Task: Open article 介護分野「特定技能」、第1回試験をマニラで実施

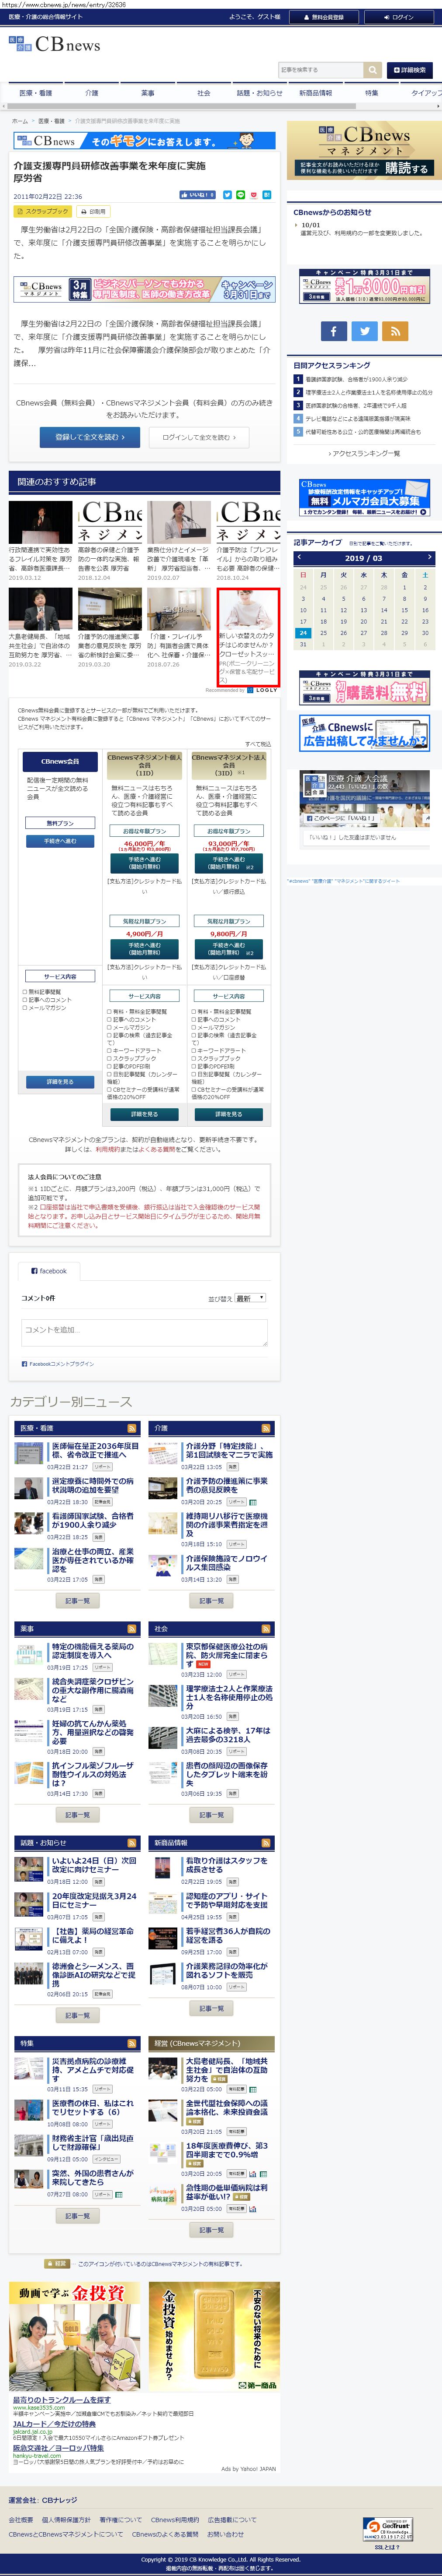Action: coord(228,1450)
